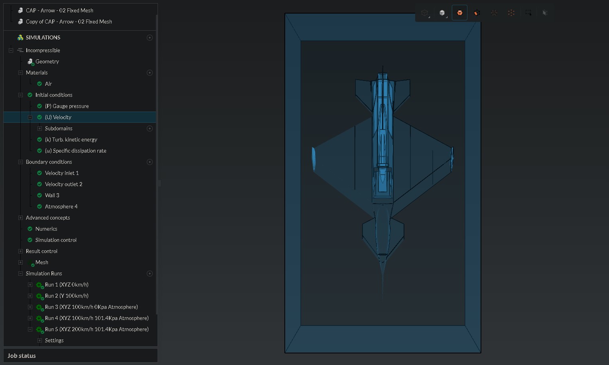
Task: Select the (U) Velocity tree item
Action: (80, 117)
